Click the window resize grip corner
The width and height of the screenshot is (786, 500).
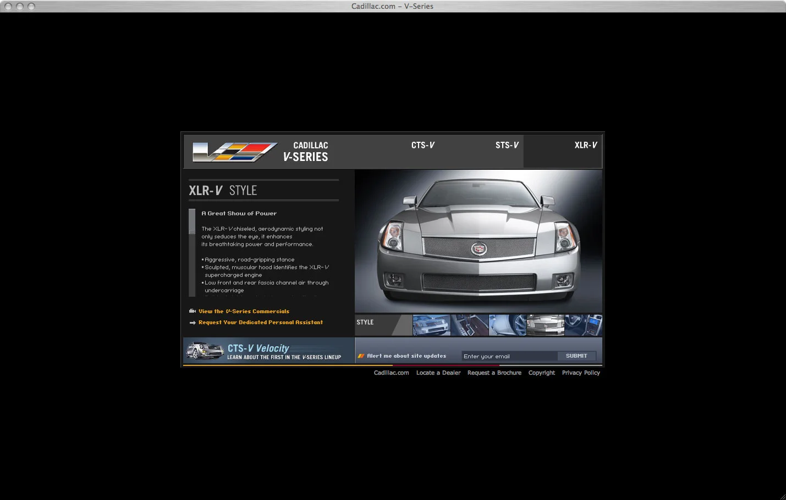(782, 496)
